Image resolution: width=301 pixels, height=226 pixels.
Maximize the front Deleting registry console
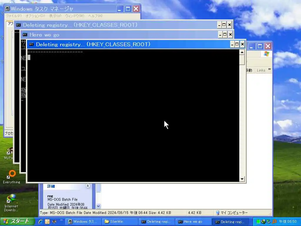point(237,44)
